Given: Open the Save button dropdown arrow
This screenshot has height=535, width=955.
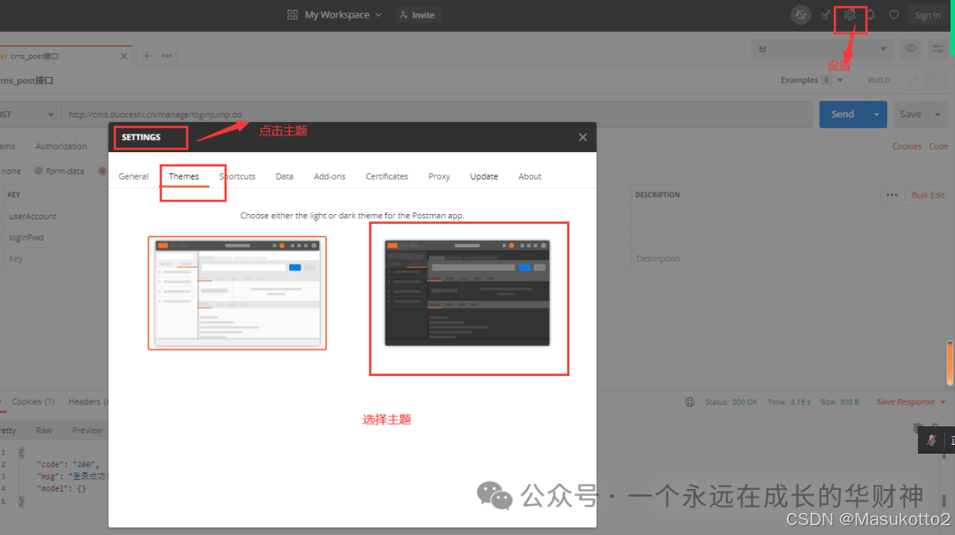Looking at the screenshot, I should tap(938, 115).
